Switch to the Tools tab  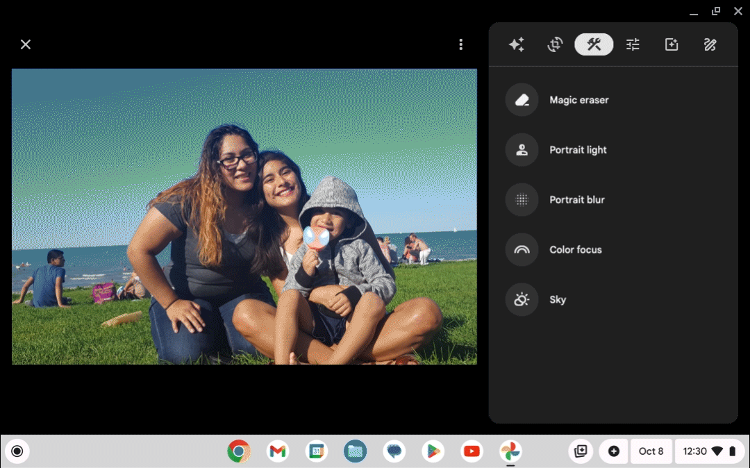point(594,44)
